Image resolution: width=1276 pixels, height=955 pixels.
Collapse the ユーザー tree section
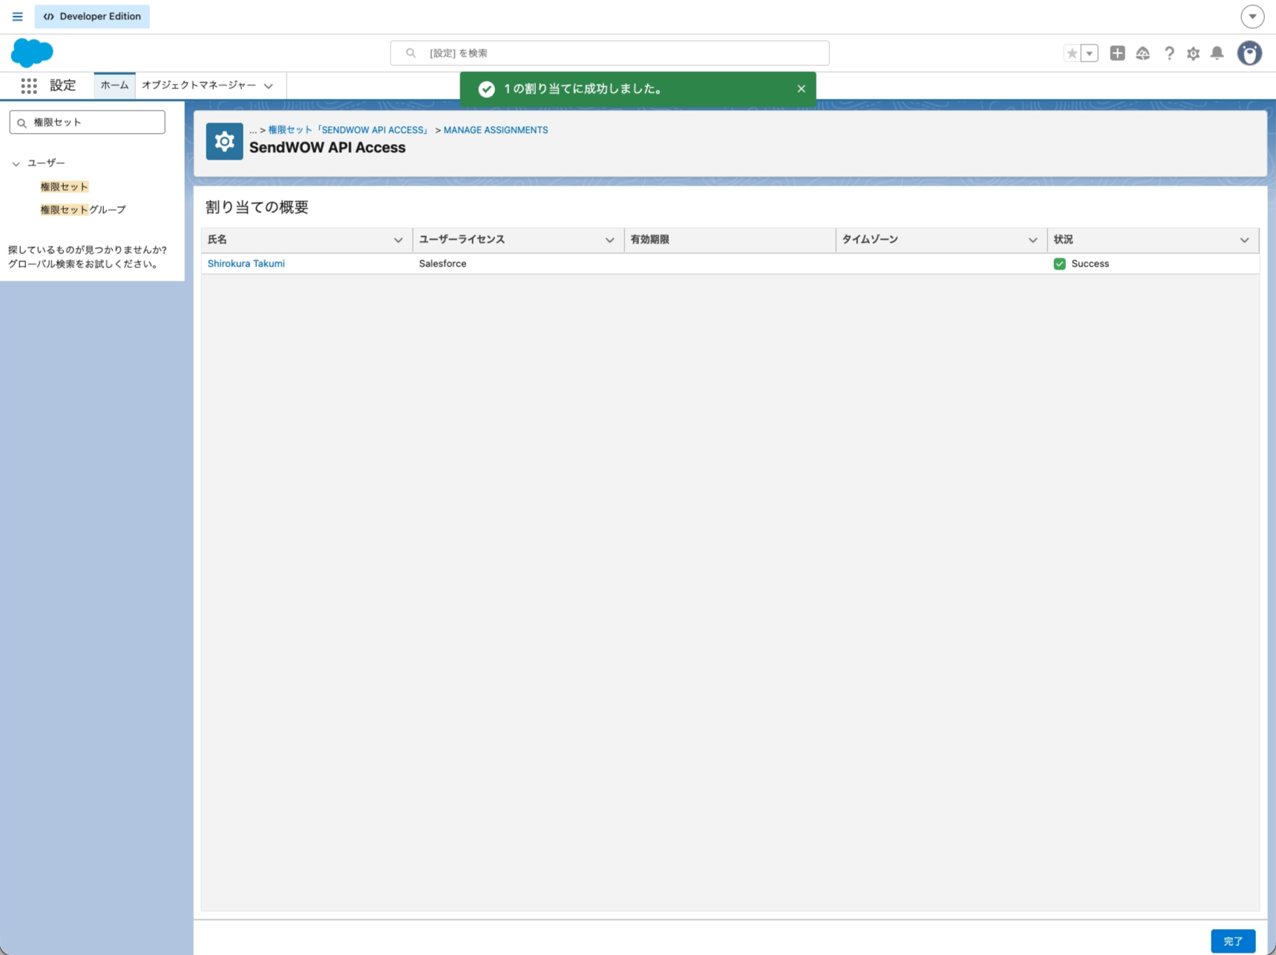16,163
